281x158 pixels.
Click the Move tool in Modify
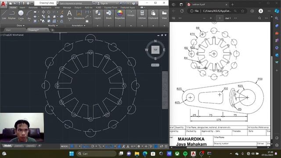coord(43,12)
